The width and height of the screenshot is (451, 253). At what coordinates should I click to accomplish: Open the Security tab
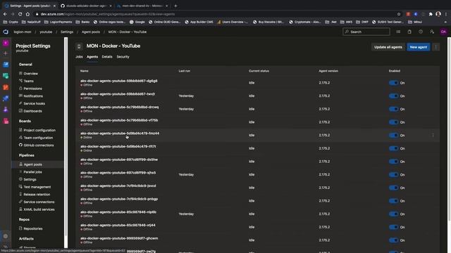[x=123, y=57]
